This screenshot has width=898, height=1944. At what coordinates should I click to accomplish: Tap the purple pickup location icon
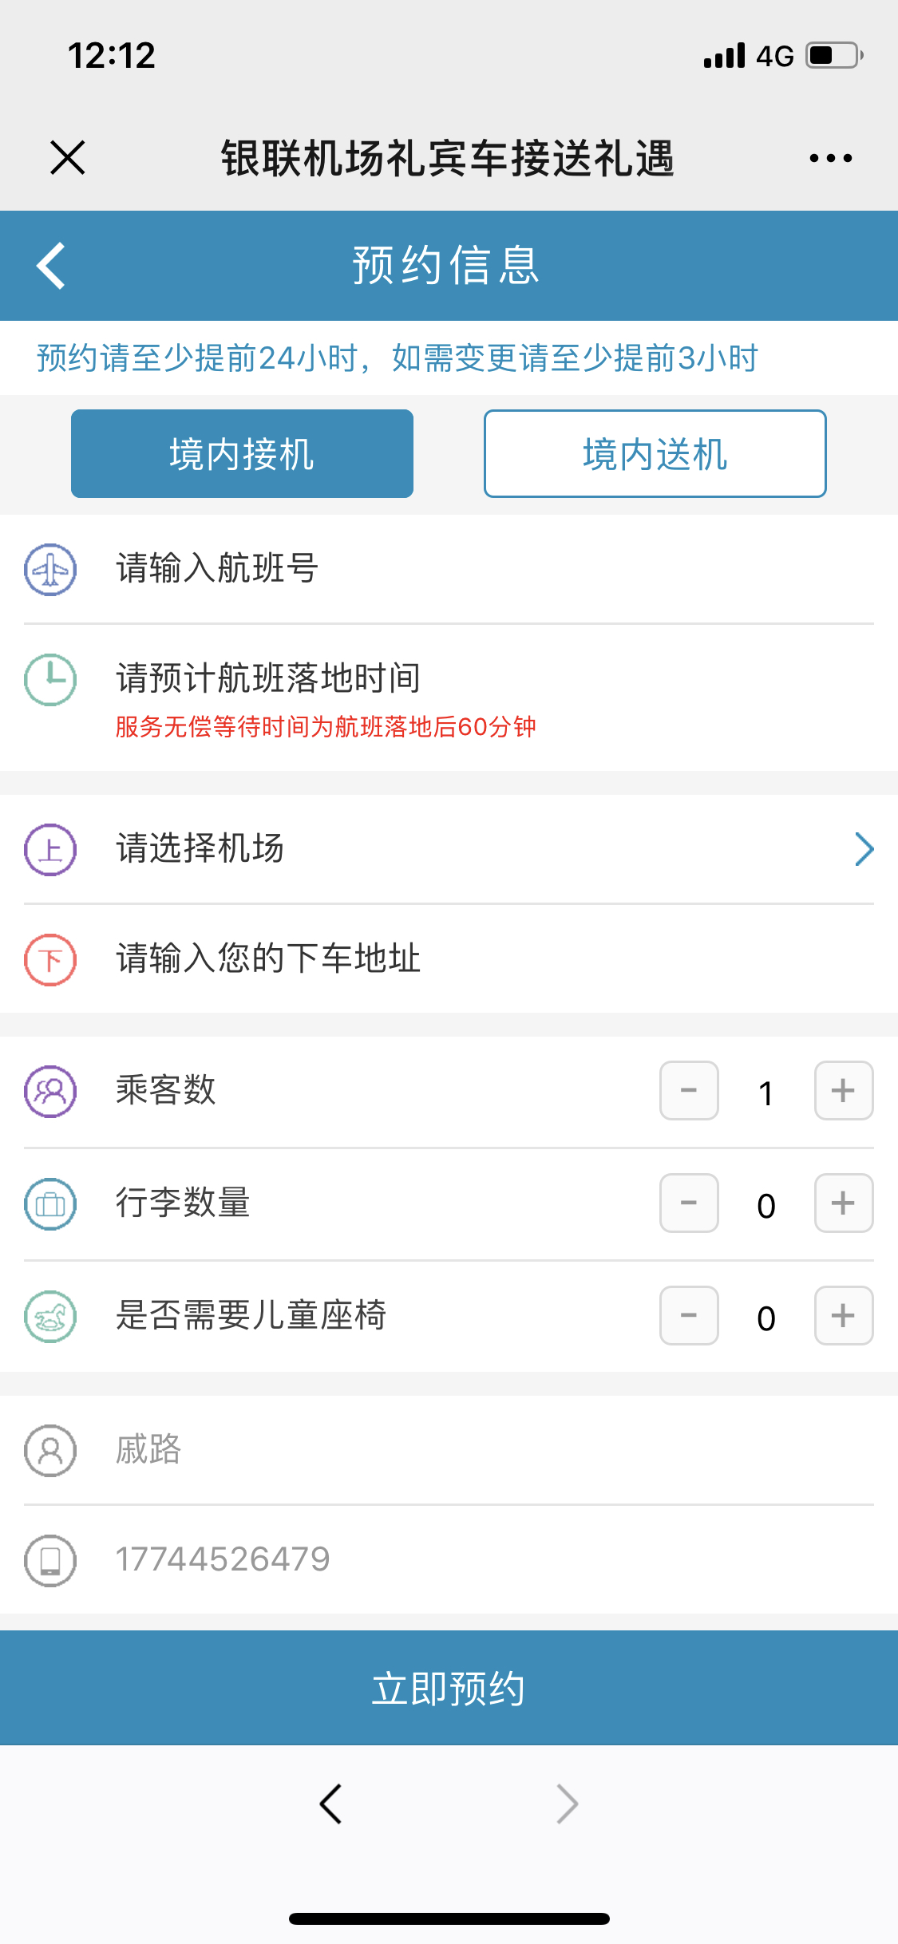tap(50, 849)
